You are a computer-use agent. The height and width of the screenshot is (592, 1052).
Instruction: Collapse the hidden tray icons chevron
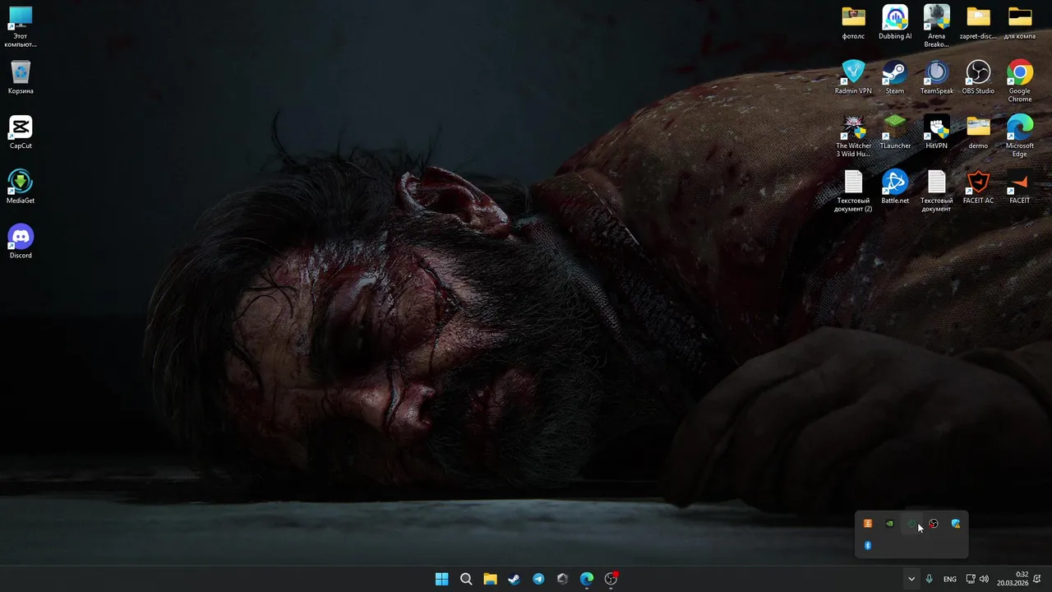point(911,579)
